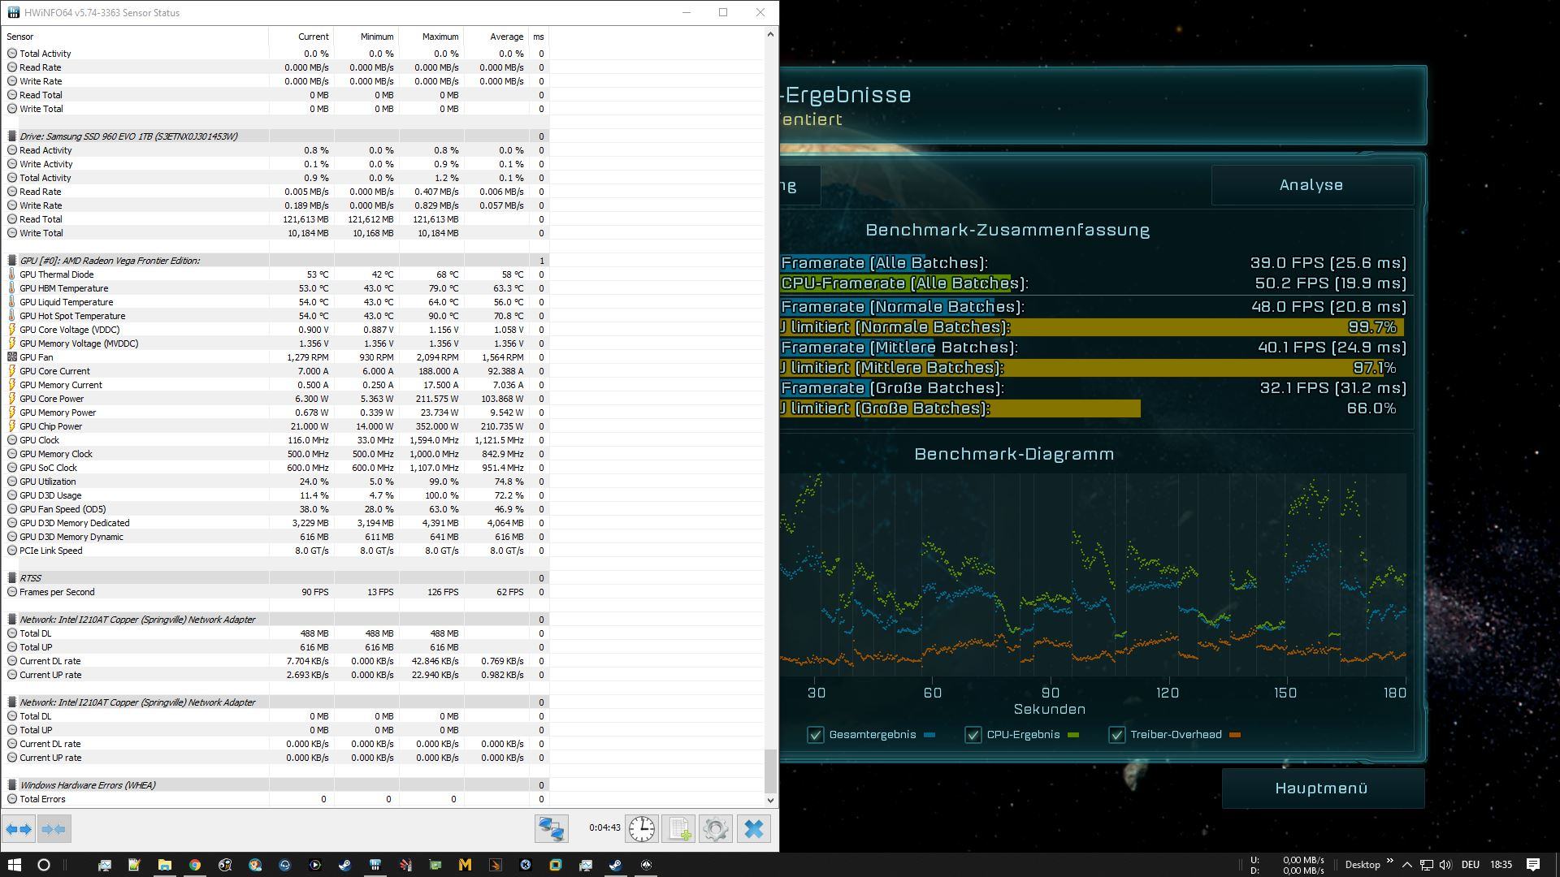Screen dimensions: 1560x877
Task: Click the limitiert (Normale Batches) 99.7% bar
Action: [1092, 327]
